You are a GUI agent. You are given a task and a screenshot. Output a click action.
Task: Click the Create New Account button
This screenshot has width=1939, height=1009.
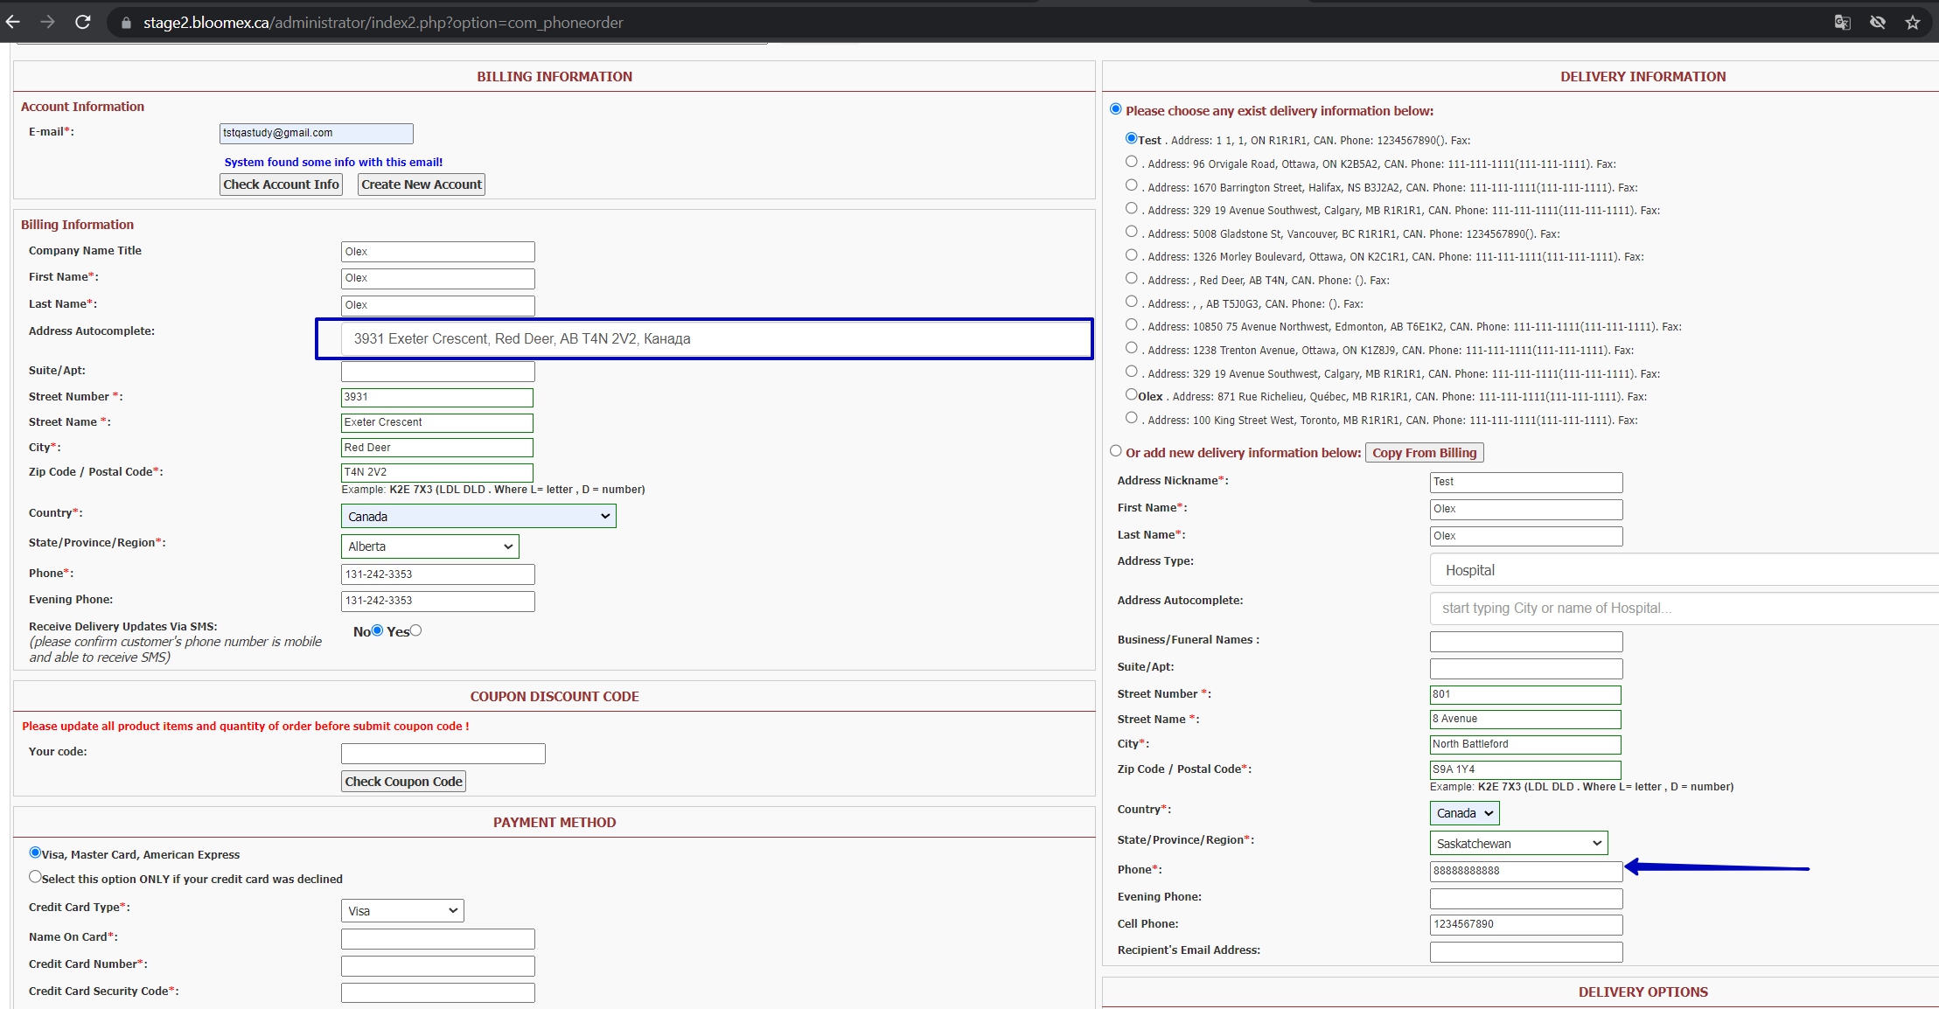[422, 184]
